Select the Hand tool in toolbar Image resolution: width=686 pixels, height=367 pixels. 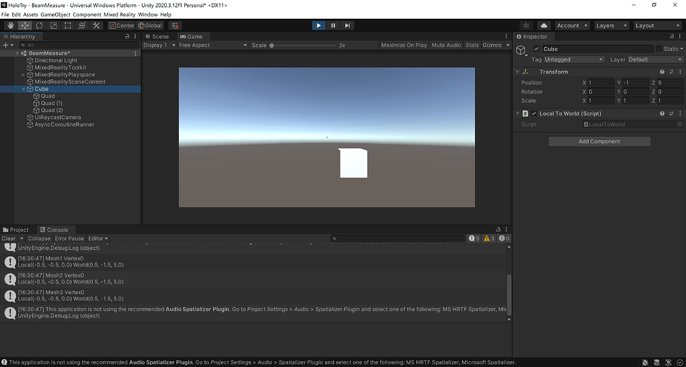click(x=10, y=25)
